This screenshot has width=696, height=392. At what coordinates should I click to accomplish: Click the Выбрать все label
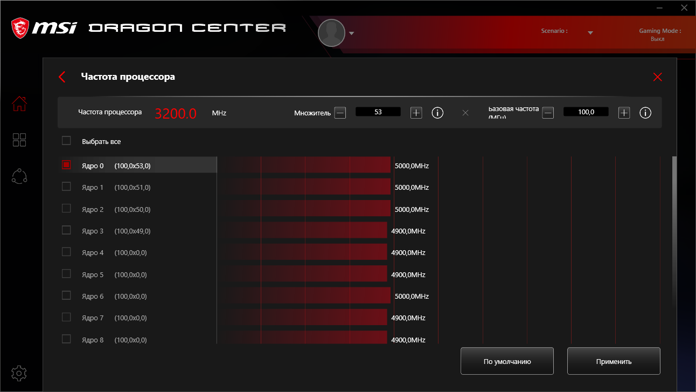pyautogui.click(x=101, y=141)
